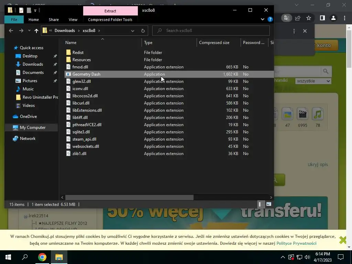
Task: Open Chrome translate icon
Action: (286, 18)
